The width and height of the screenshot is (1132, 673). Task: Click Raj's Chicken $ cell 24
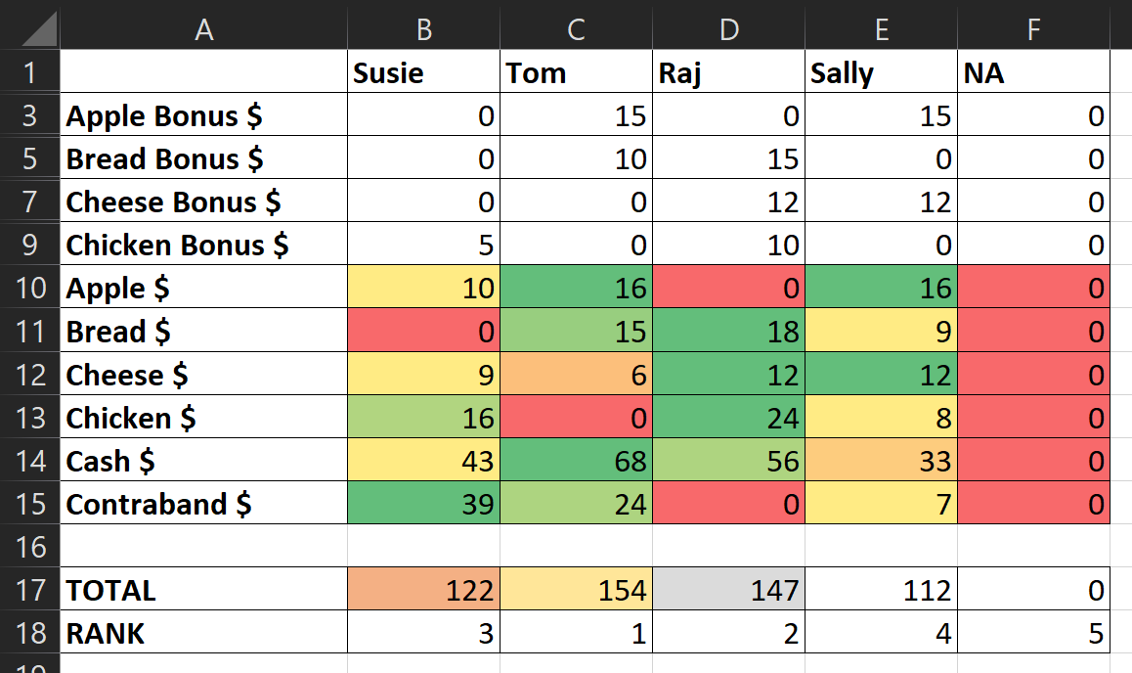pos(729,417)
